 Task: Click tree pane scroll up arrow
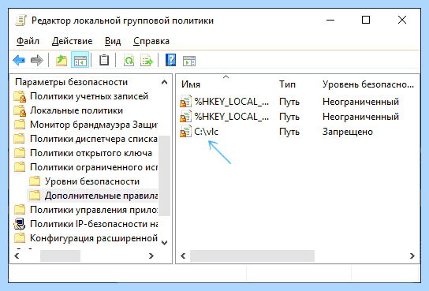pos(164,82)
